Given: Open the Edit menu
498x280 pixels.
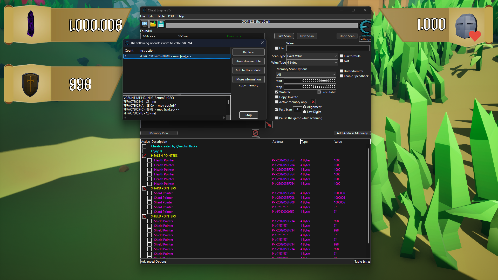Looking at the screenshot, I should click(151, 16).
